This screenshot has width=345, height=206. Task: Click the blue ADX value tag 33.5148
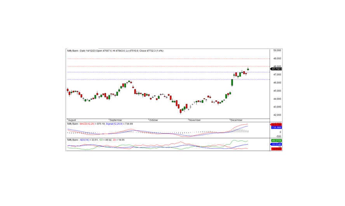[x=276, y=144]
